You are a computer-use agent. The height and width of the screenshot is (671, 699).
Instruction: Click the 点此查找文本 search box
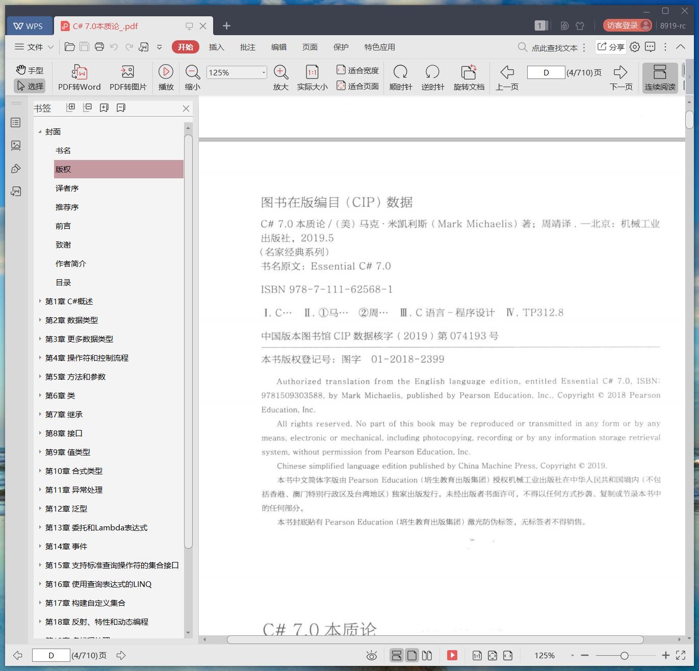pyautogui.click(x=548, y=47)
